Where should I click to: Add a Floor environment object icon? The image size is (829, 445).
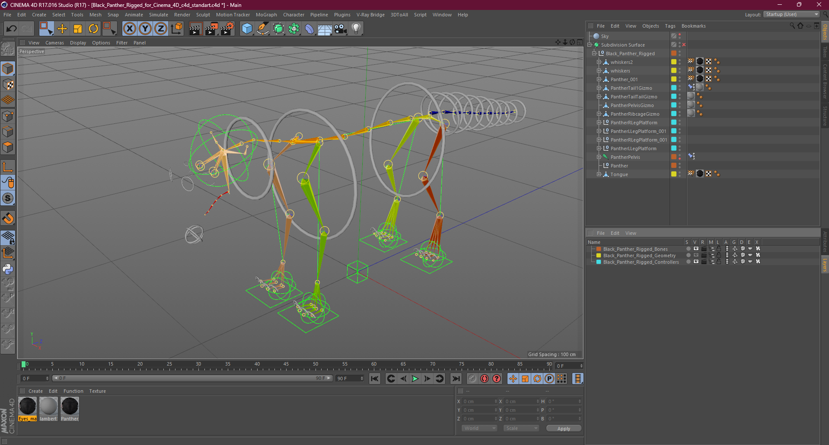pos(325,29)
